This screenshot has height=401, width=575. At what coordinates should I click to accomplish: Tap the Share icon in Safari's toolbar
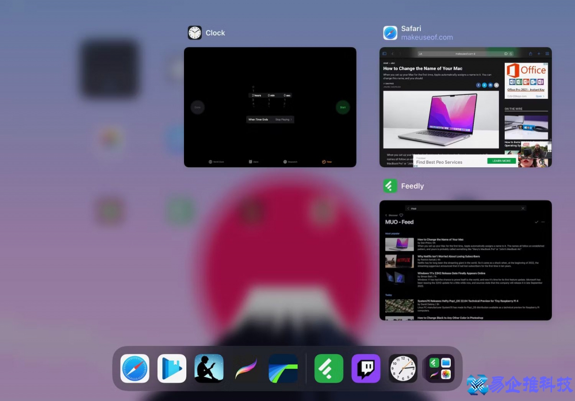tap(530, 54)
